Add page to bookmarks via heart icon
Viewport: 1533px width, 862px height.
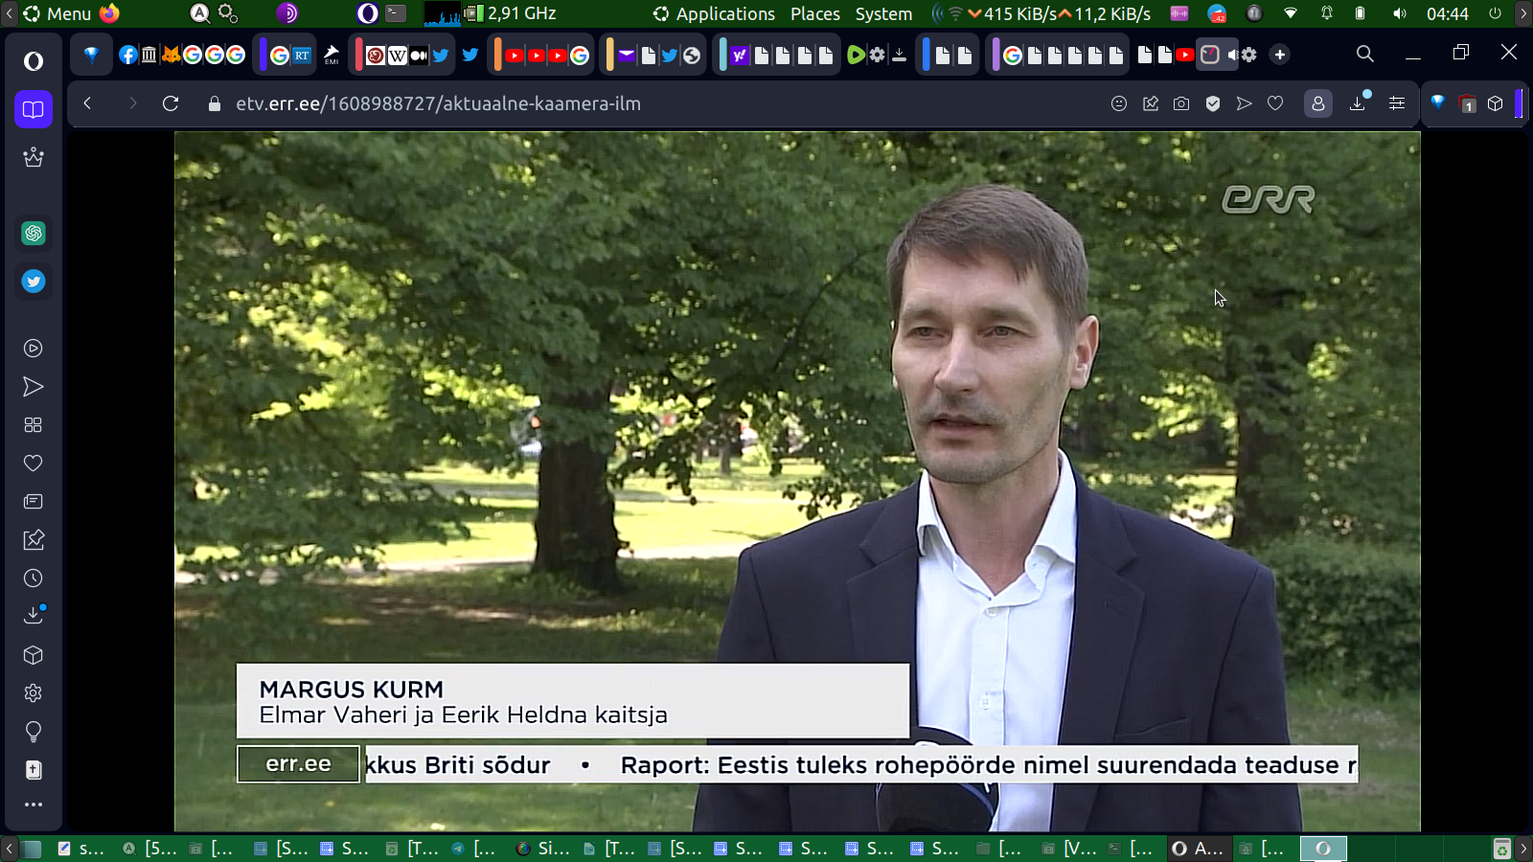pyautogui.click(x=1275, y=103)
